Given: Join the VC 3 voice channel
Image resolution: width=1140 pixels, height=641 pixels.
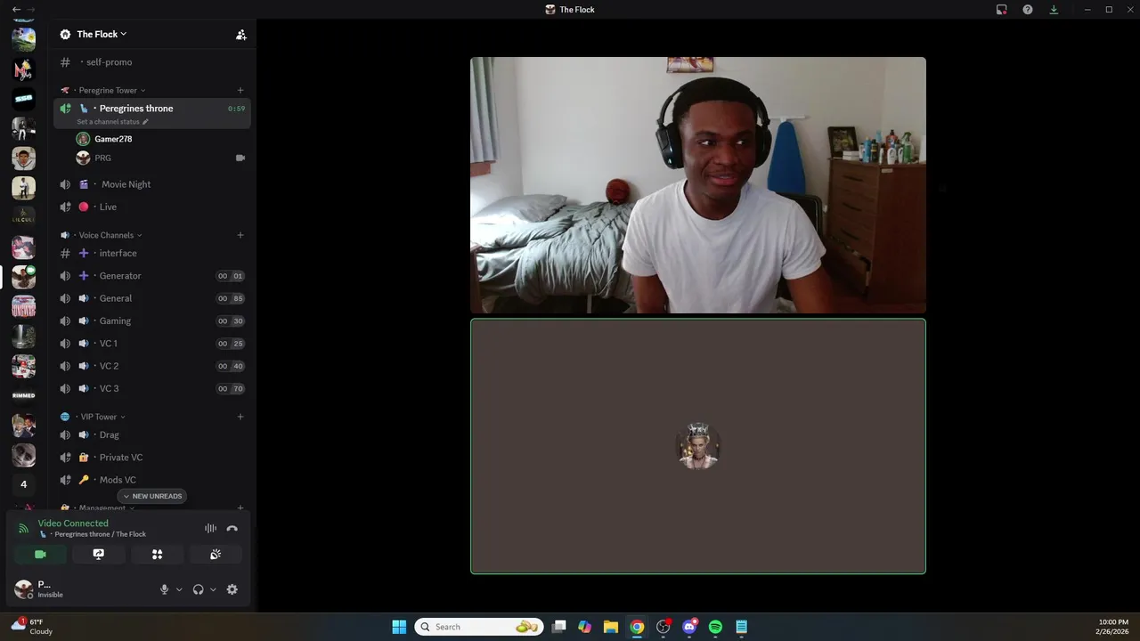Looking at the screenshot, I should click(152, 388).
